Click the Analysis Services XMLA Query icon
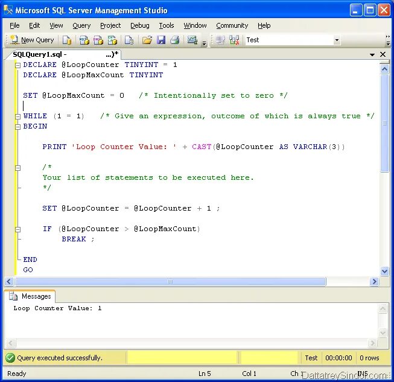The width and height of the screenshot is (394, 382). coord(112,40)
